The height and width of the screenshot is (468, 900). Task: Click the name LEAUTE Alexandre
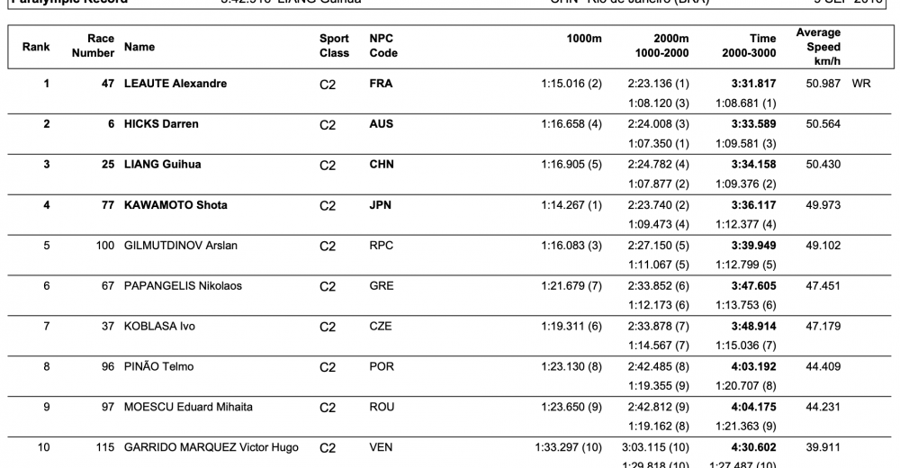tap(175, 84)
